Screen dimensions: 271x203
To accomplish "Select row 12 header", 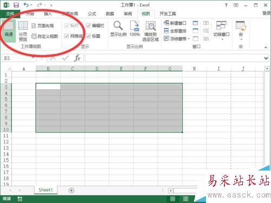I will click(x=6, y=142).
